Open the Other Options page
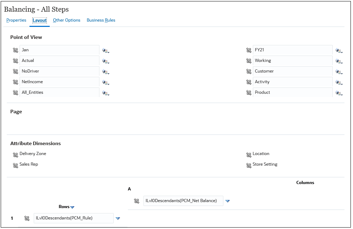Viewport: 353px width, 229px height. (x=66, y=20)
